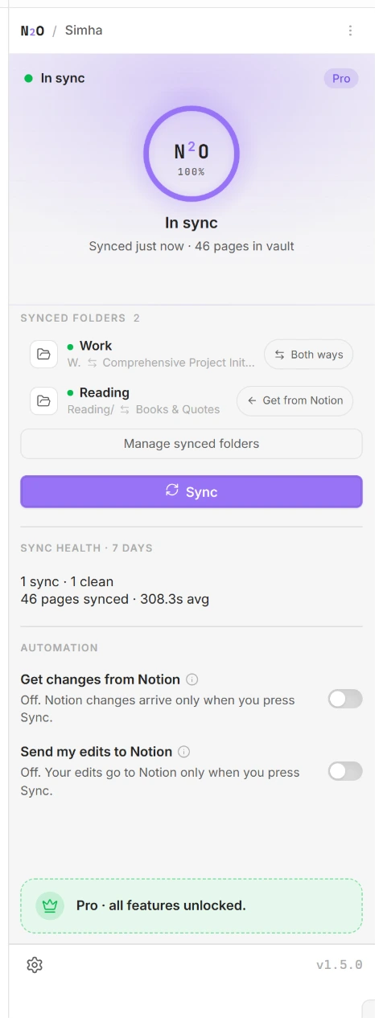This screenshot has width=383, height=1026.
Task: Toggle Get changes from Notion switch
Action: click(x=345, y=699)
